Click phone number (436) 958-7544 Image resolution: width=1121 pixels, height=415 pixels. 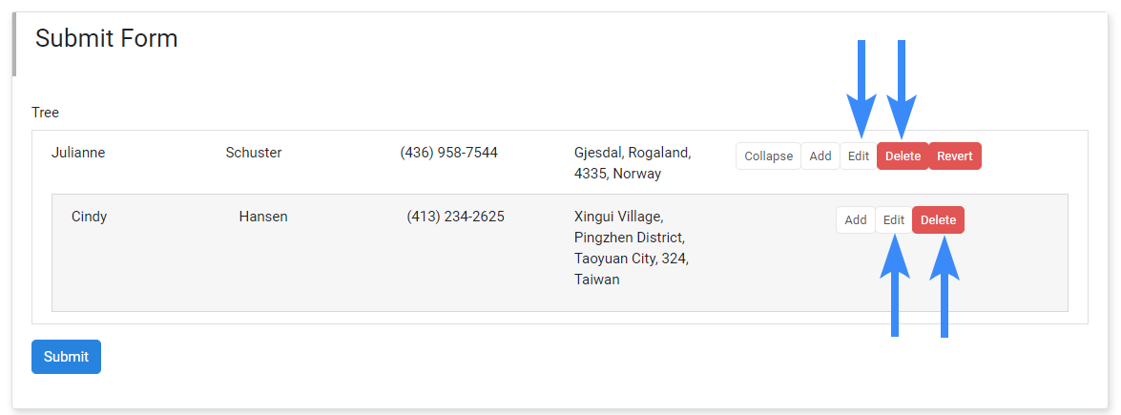[x=449, y=153]
